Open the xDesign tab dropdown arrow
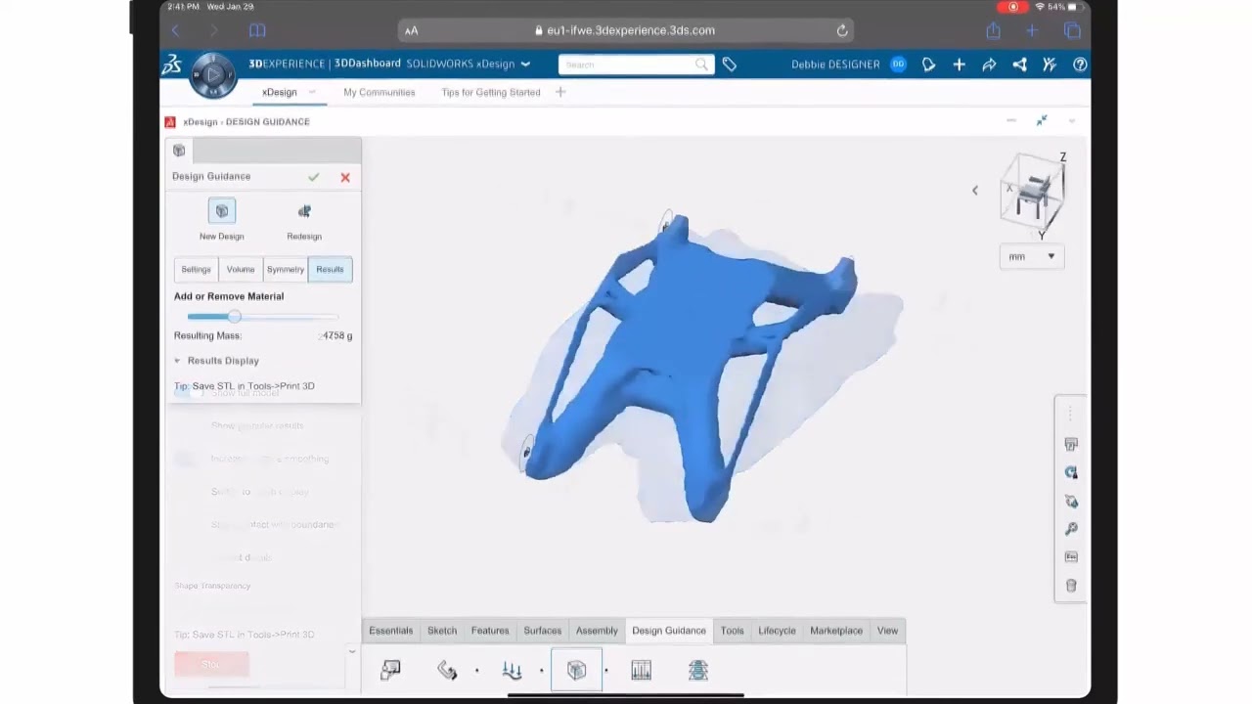 tap(312, 92)
